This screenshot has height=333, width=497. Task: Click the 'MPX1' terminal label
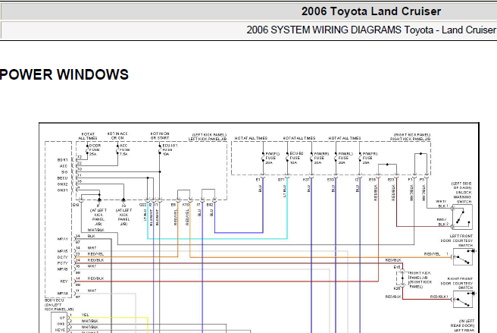62,239
